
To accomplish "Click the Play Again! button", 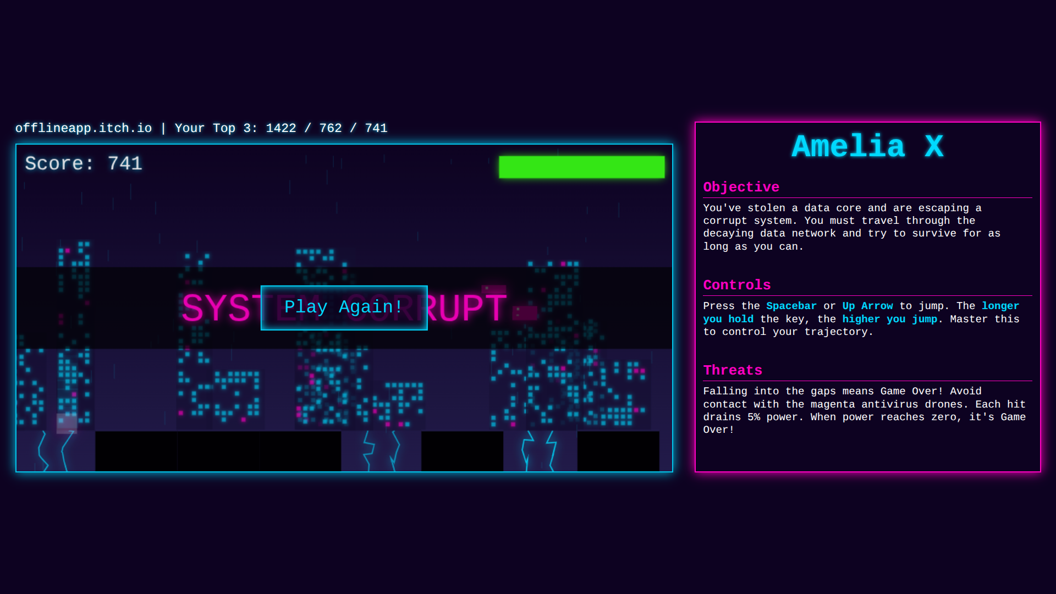I will pos(344,307).
